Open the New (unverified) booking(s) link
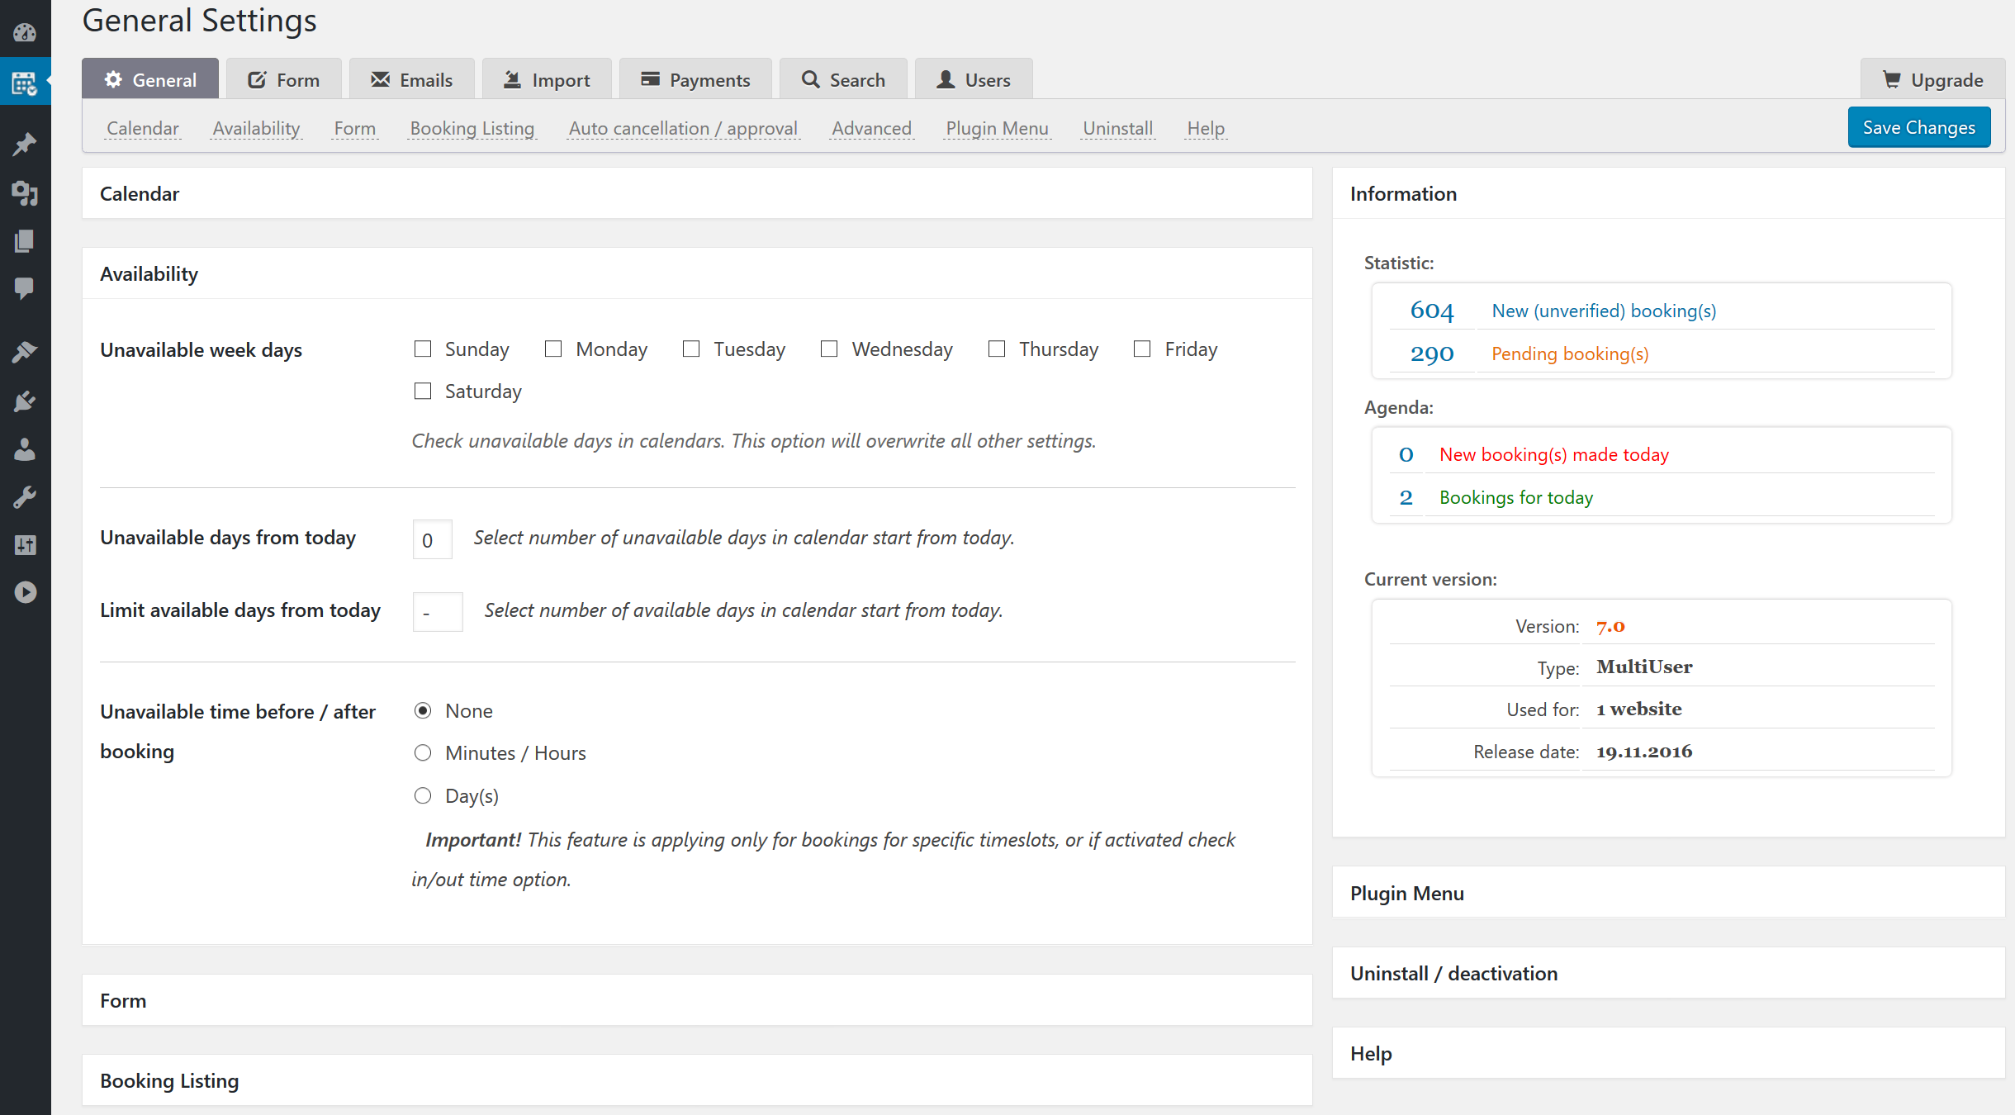 pyautogui.click(x=1604, y=311)
